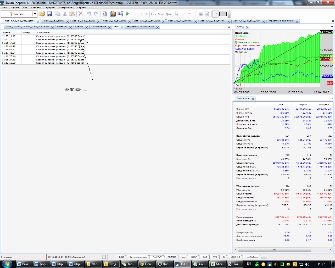The height and width of the screenshot is (268, 335).
Task: Select log row at 11:13:55.09
Action: coord(116,63)
